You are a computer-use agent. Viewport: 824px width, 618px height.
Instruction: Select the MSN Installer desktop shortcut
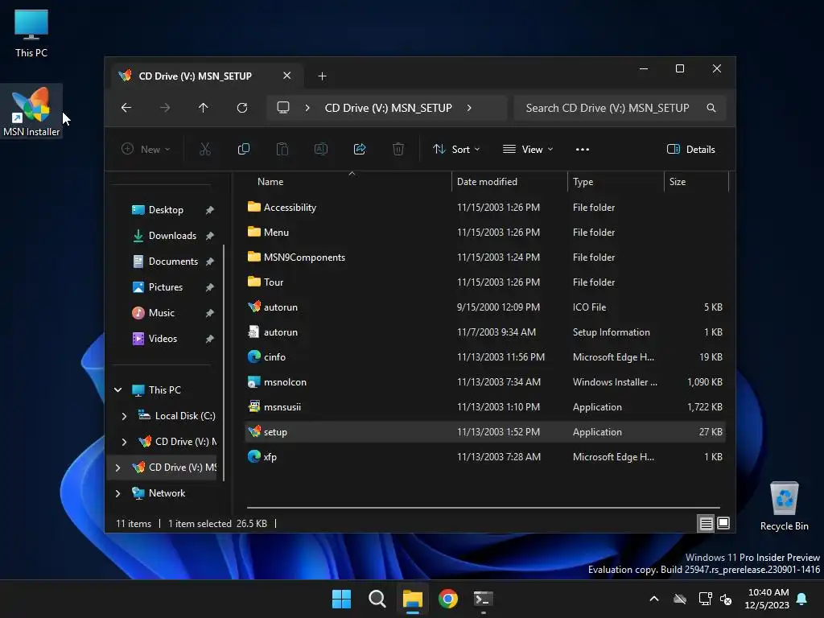[31, 111]
